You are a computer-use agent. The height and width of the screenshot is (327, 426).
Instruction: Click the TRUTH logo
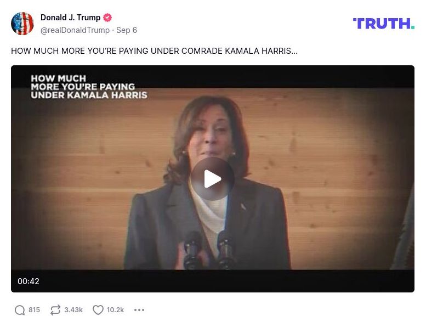[x=384, y=24]
